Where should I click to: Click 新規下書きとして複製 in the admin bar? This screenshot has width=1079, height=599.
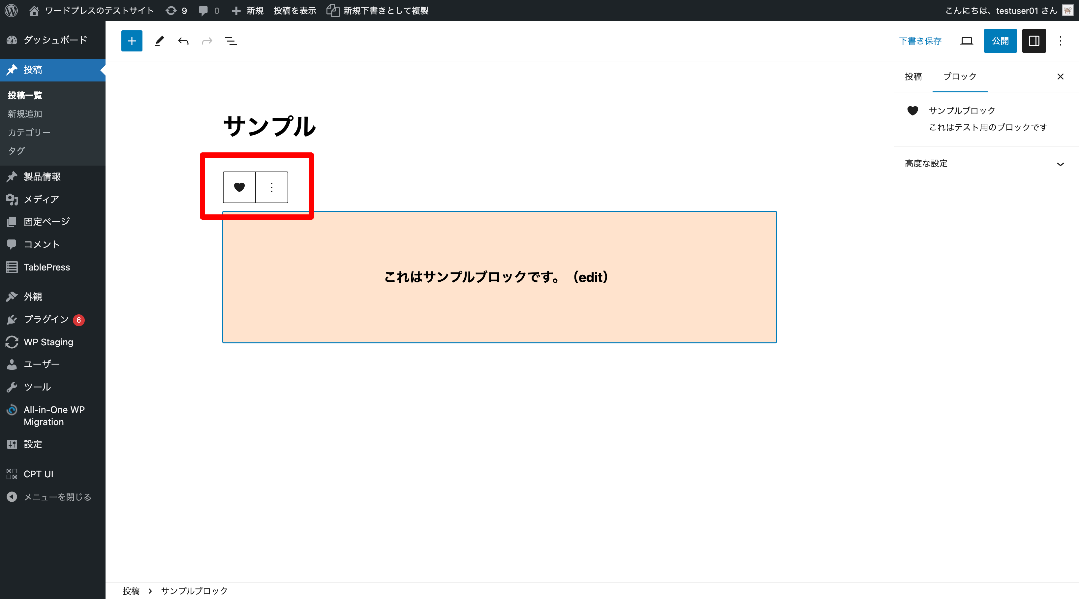[378, 11]
